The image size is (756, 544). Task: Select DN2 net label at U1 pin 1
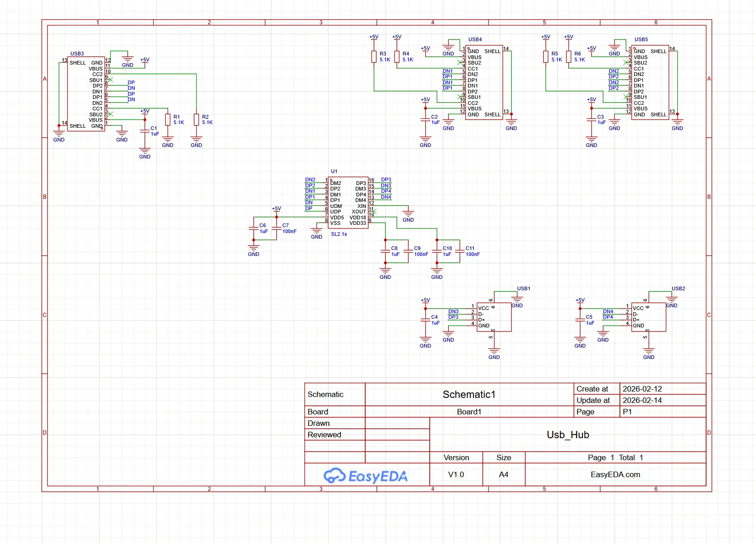(x=310, y=180)
